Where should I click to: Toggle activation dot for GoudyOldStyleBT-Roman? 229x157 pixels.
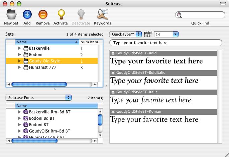click(113, 112)
